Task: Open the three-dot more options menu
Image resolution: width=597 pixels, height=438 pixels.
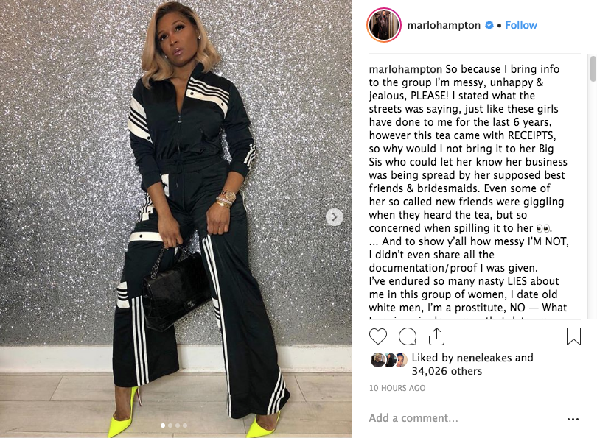Action: pos(573,419)
